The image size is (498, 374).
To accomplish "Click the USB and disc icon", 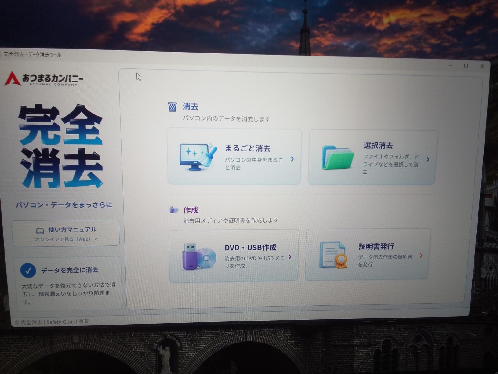I will click(199, 256).
